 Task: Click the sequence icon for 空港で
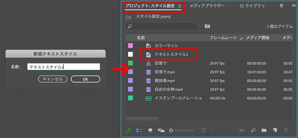[x=148, y=64]
